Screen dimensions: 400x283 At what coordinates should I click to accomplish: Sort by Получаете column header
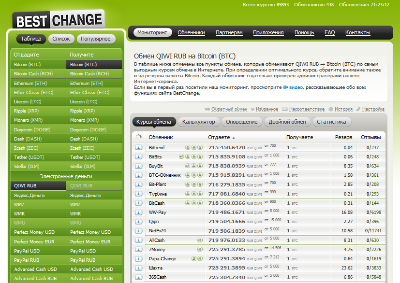299,137
